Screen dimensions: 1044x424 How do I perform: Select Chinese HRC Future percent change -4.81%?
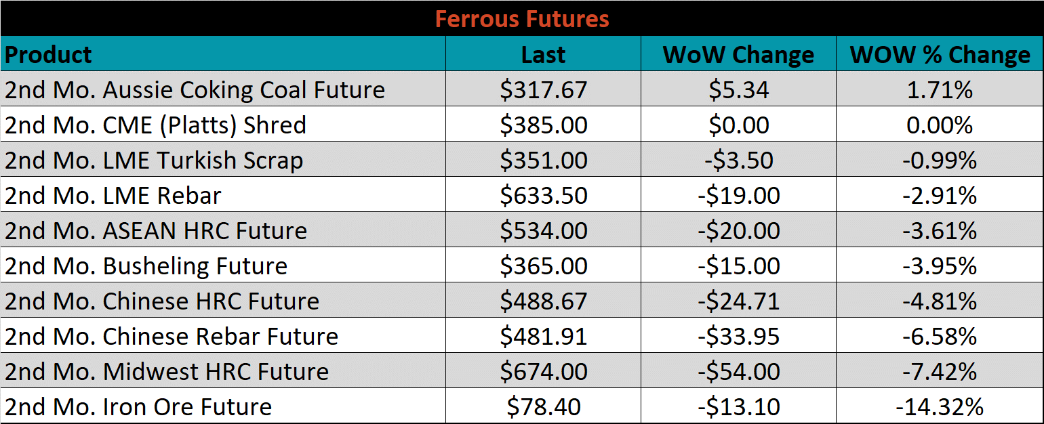(940, 301)
